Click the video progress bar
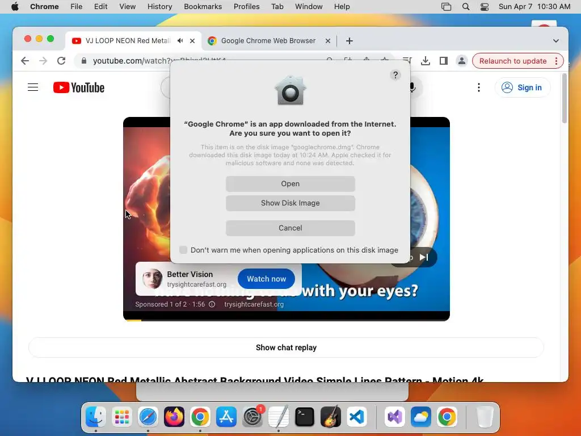This screenshot has height=436, width=581. coord(287,320)
